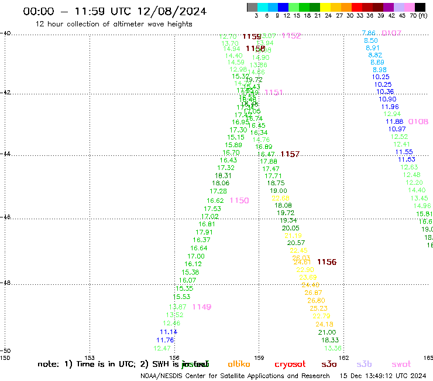This screenshot has width=433, height=381.
Task: Click the wave height value 8.50
Action: click(370, 40)
